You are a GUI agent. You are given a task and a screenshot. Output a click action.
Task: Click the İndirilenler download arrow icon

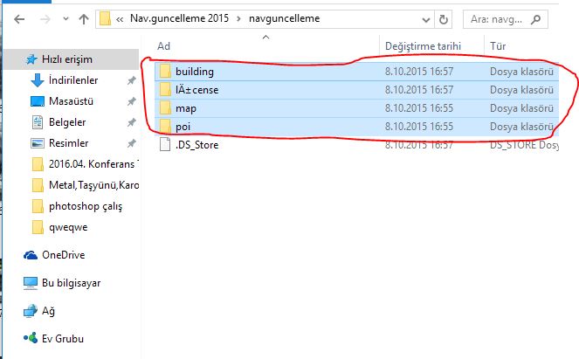(38, 80)
